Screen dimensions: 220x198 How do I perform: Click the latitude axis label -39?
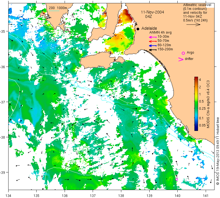coord(3,172)
